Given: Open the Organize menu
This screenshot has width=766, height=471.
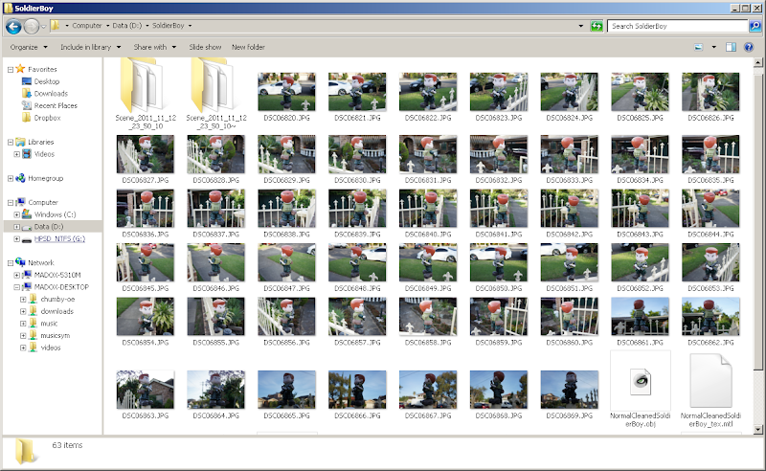Looking at the screenshot, I should click(29, 48).
